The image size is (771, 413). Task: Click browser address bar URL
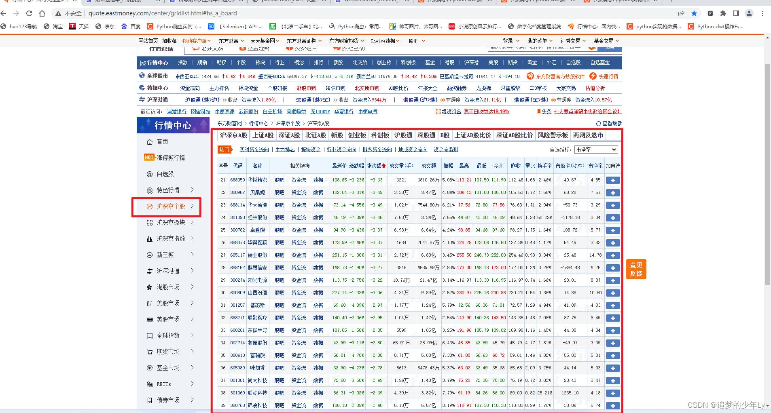click(163, 13)
